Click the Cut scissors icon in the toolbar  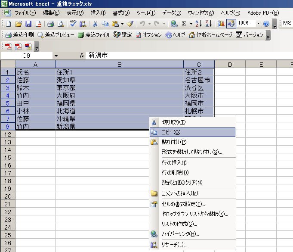(x=95, y=24)
